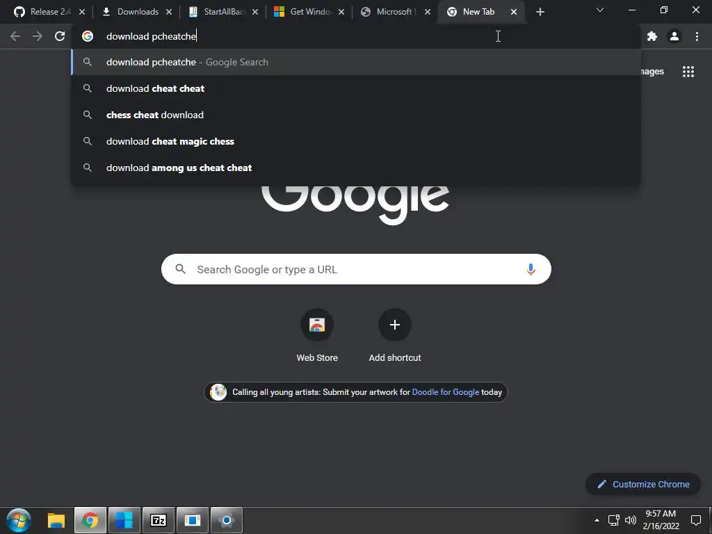Follow the 'Doodle for Google' link
712x534 pixels.
[x=446, y=392]
